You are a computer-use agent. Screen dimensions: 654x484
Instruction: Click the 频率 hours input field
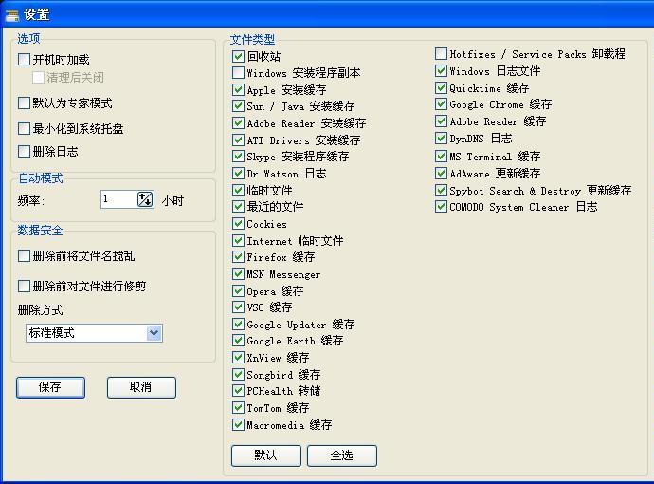(118, 199)
